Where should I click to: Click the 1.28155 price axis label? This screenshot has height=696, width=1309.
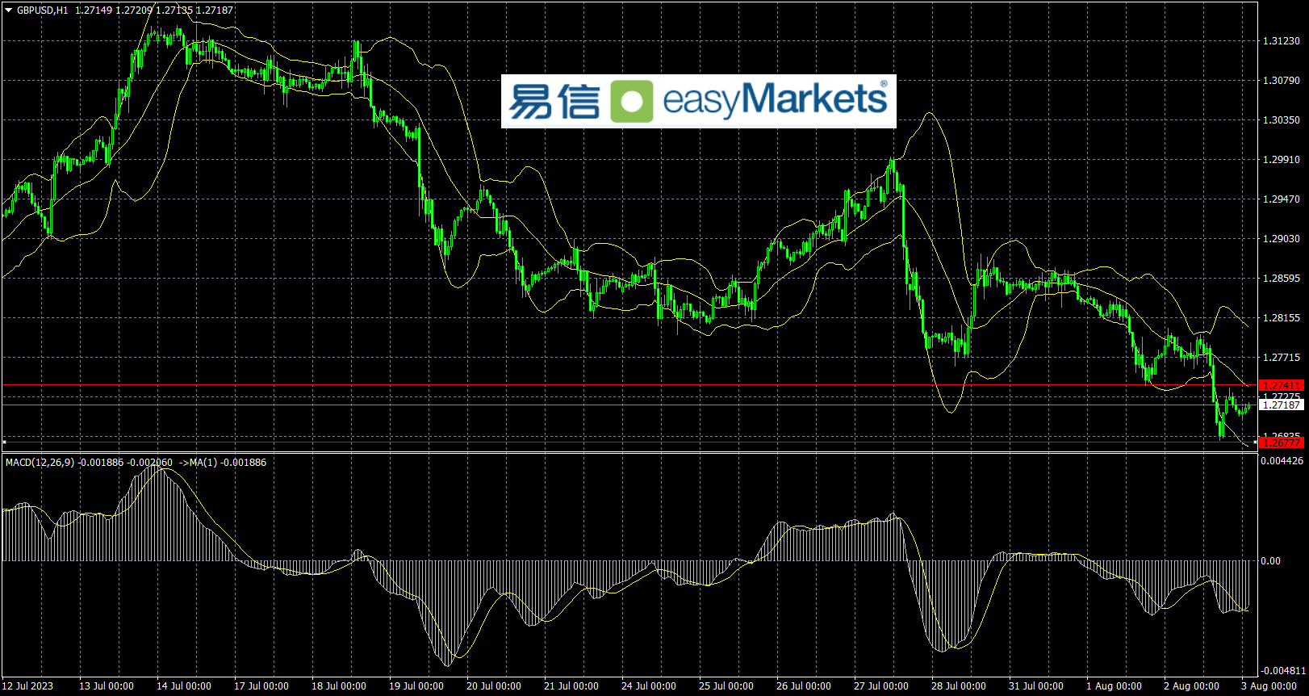(1282, 318)
